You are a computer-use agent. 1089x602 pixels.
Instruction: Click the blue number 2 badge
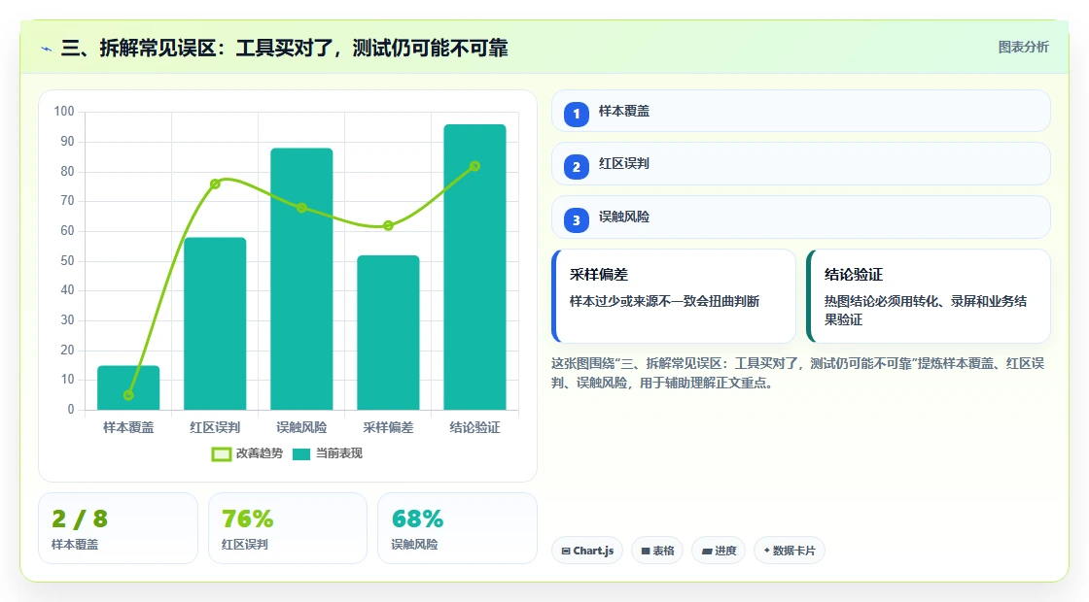pyautogui.click(x=576, y=166)
